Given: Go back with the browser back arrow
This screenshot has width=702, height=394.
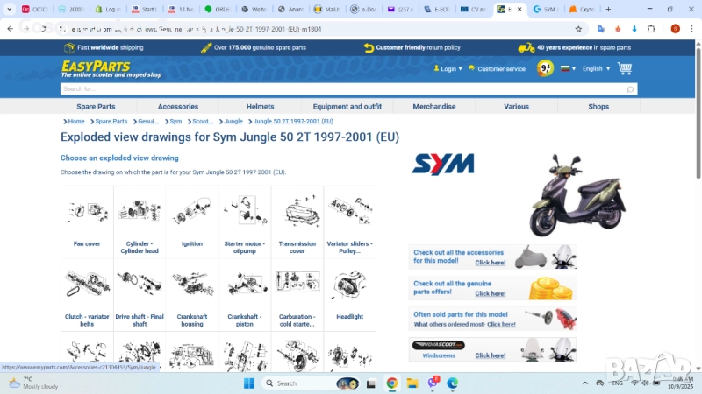Looking at the screenshot, I should click(11, 29).
